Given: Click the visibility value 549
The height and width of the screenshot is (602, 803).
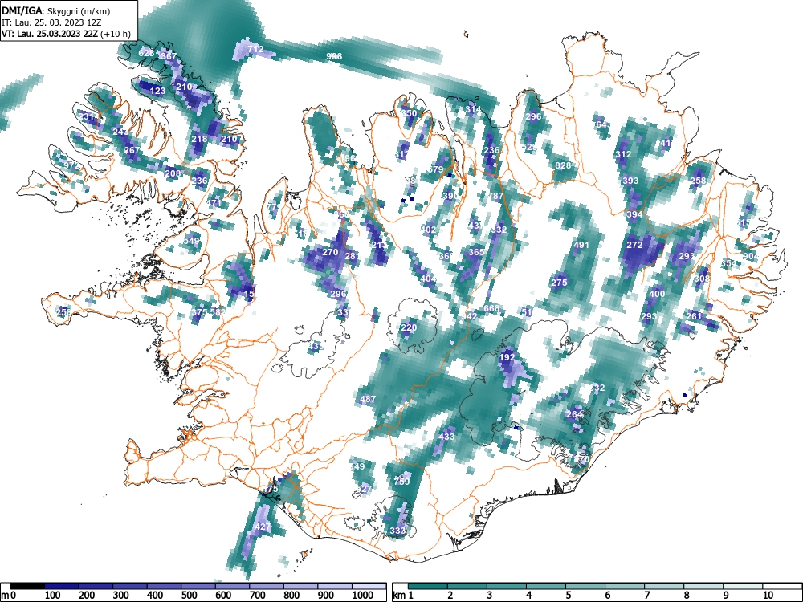Looking at the screenshot, I should (191, 241).
